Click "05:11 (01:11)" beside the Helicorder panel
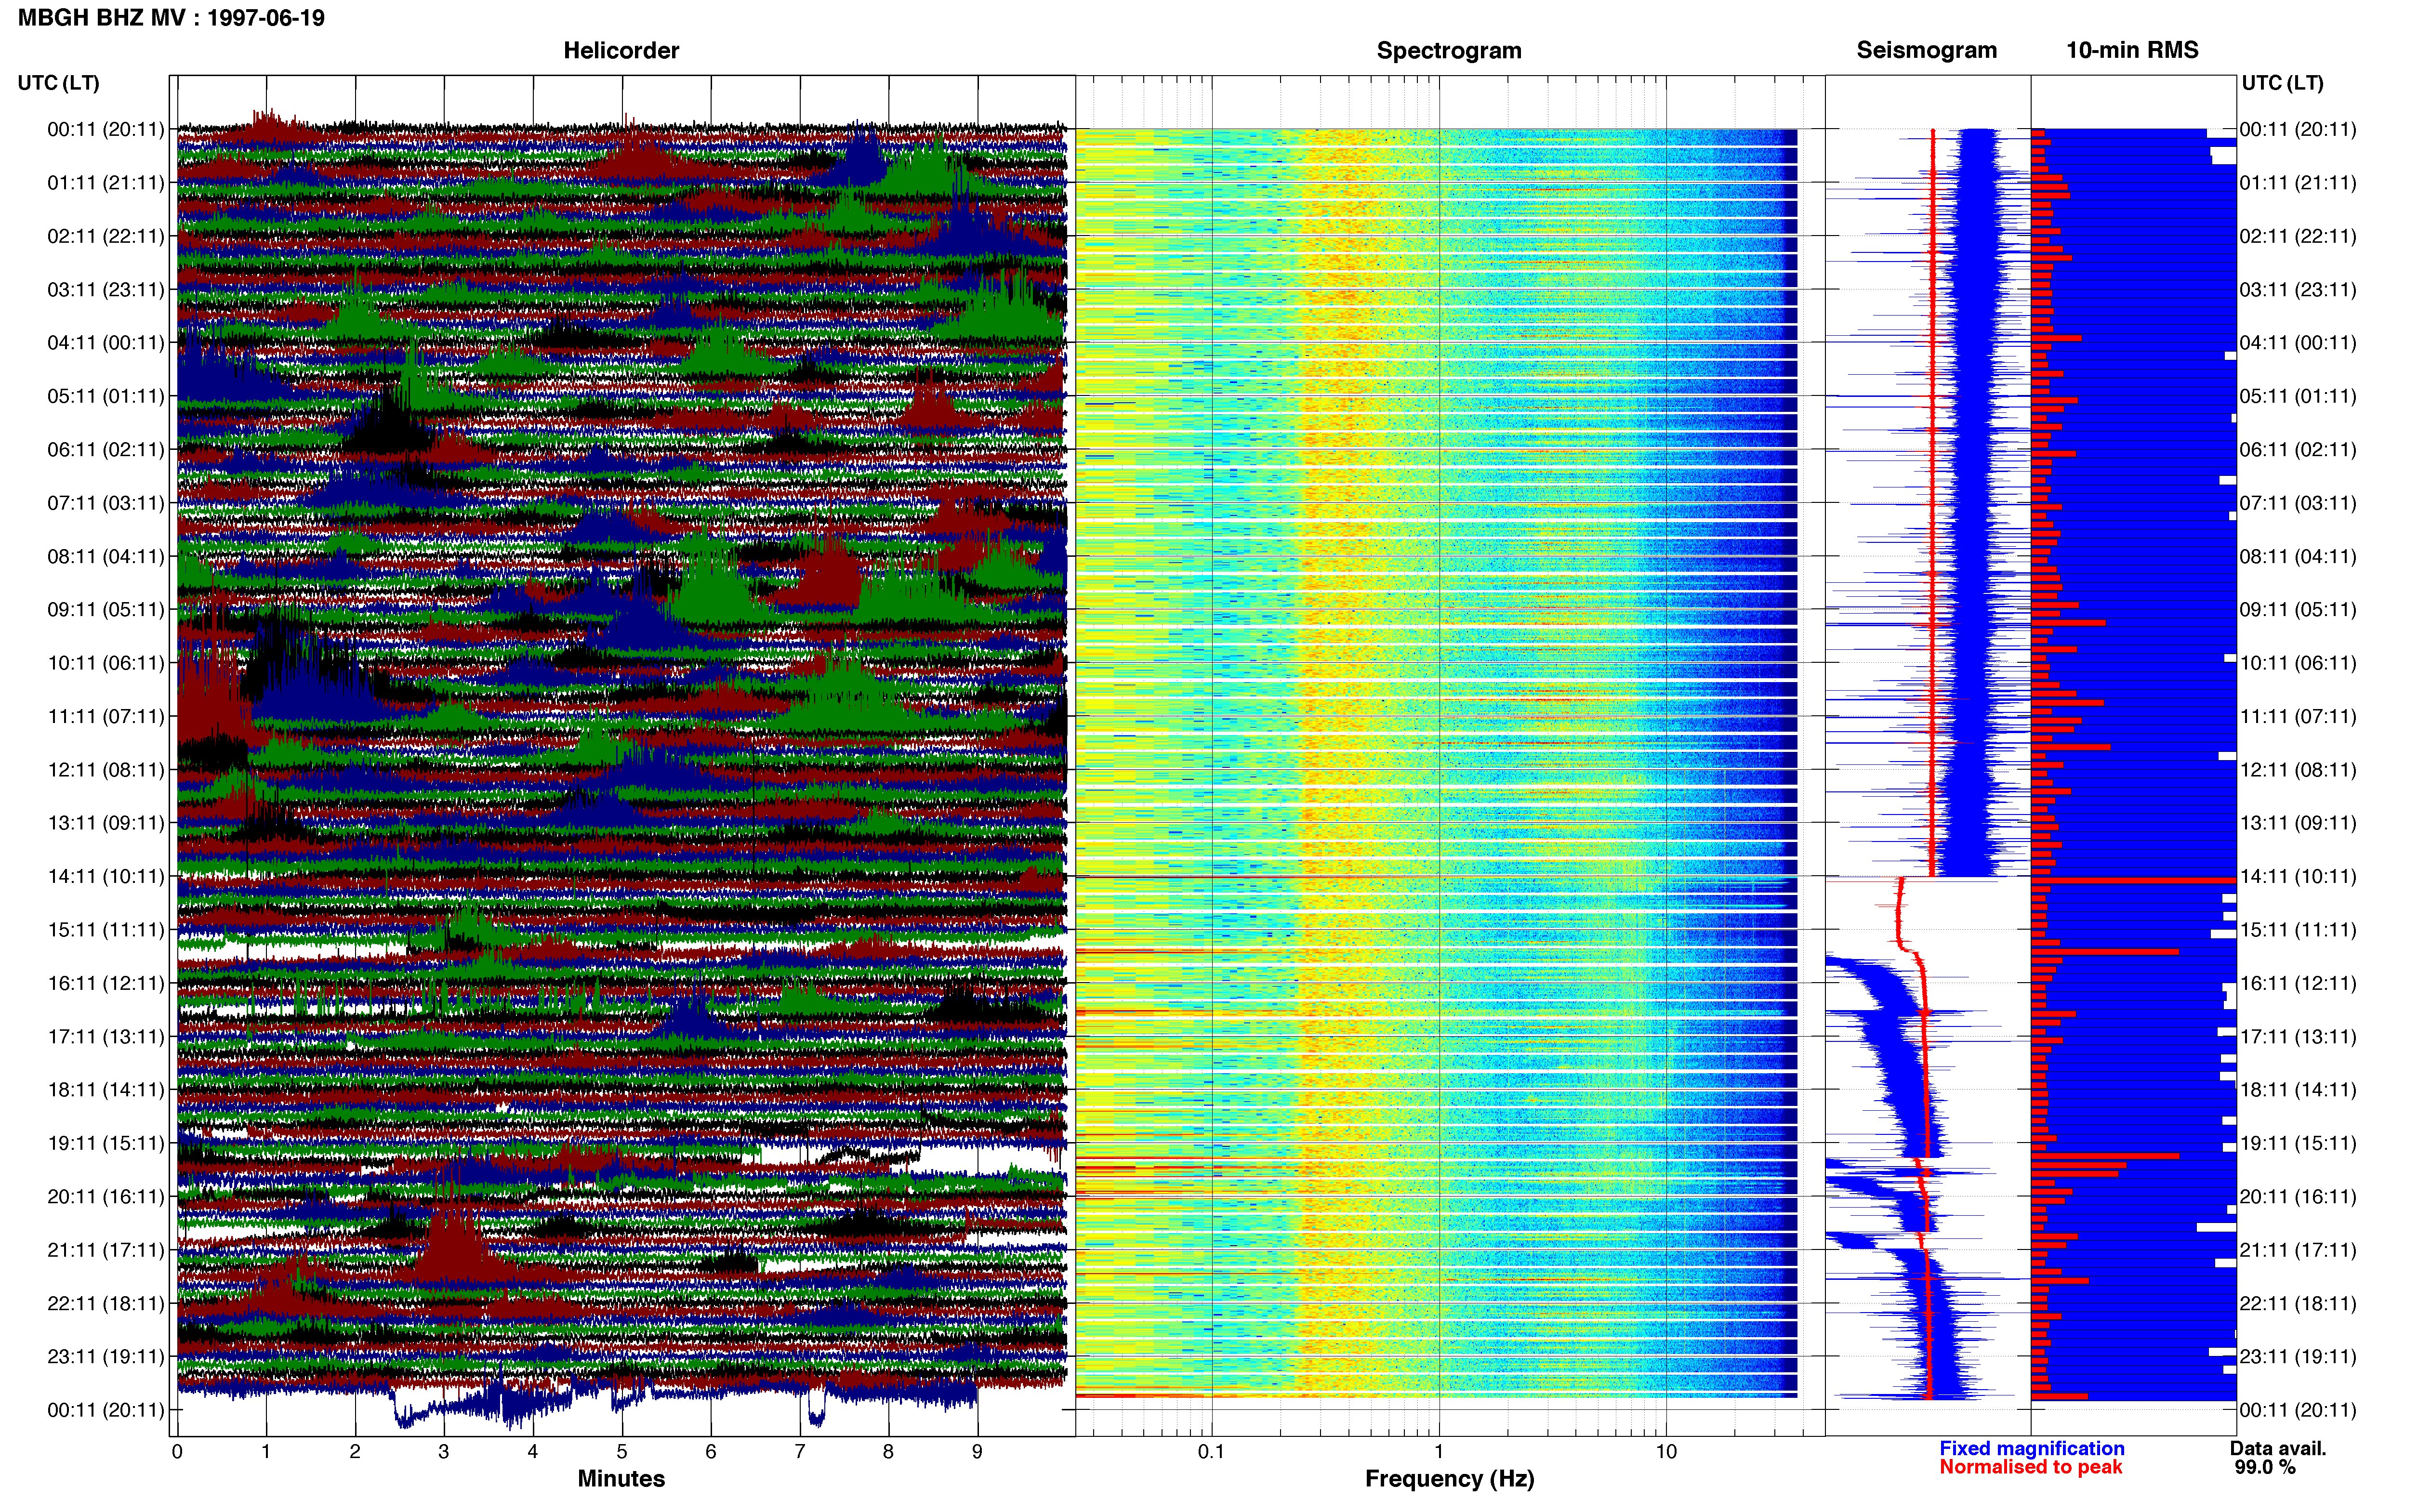This screenshot has width=2418, height=1512. point(106,396)
